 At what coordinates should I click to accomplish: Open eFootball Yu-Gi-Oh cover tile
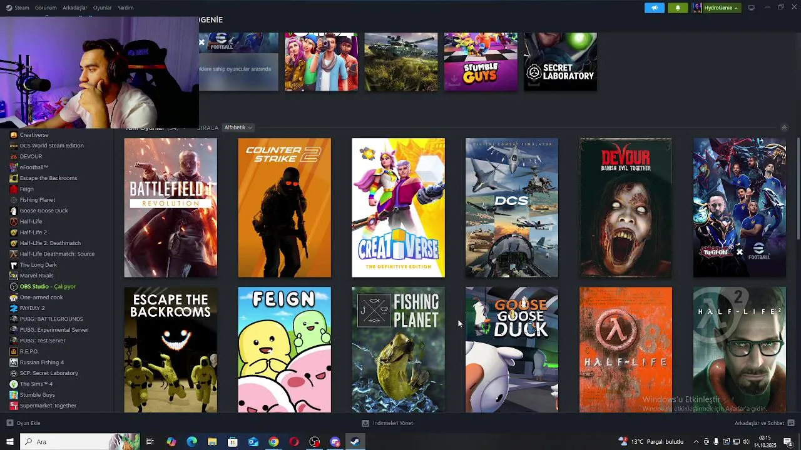click(740, 207)
